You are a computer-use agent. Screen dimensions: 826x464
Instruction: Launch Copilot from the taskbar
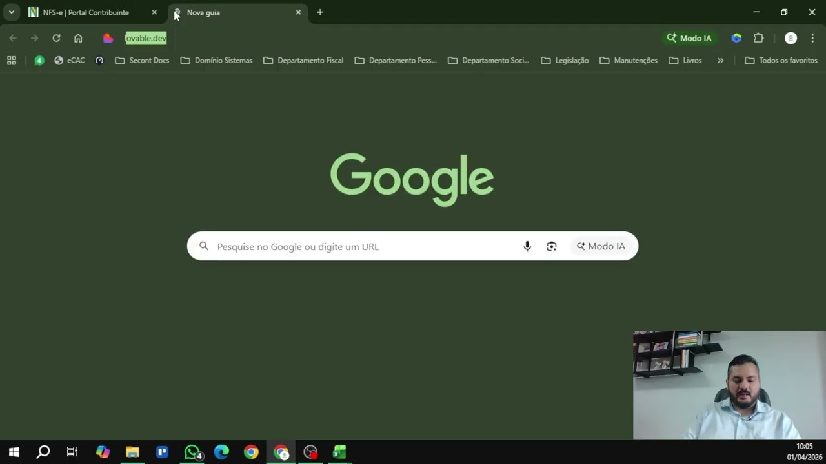coord(103,452)
